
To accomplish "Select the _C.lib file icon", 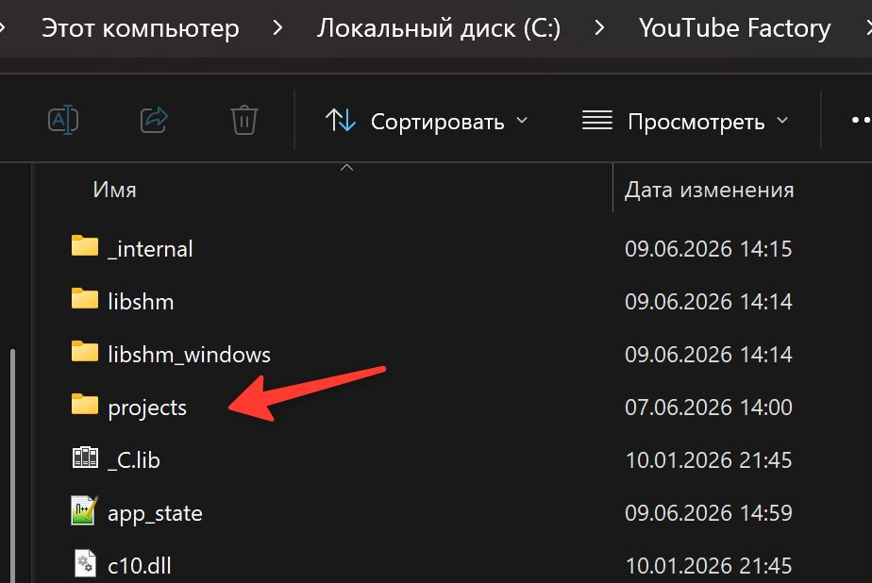I will click(x=85, y=458).
